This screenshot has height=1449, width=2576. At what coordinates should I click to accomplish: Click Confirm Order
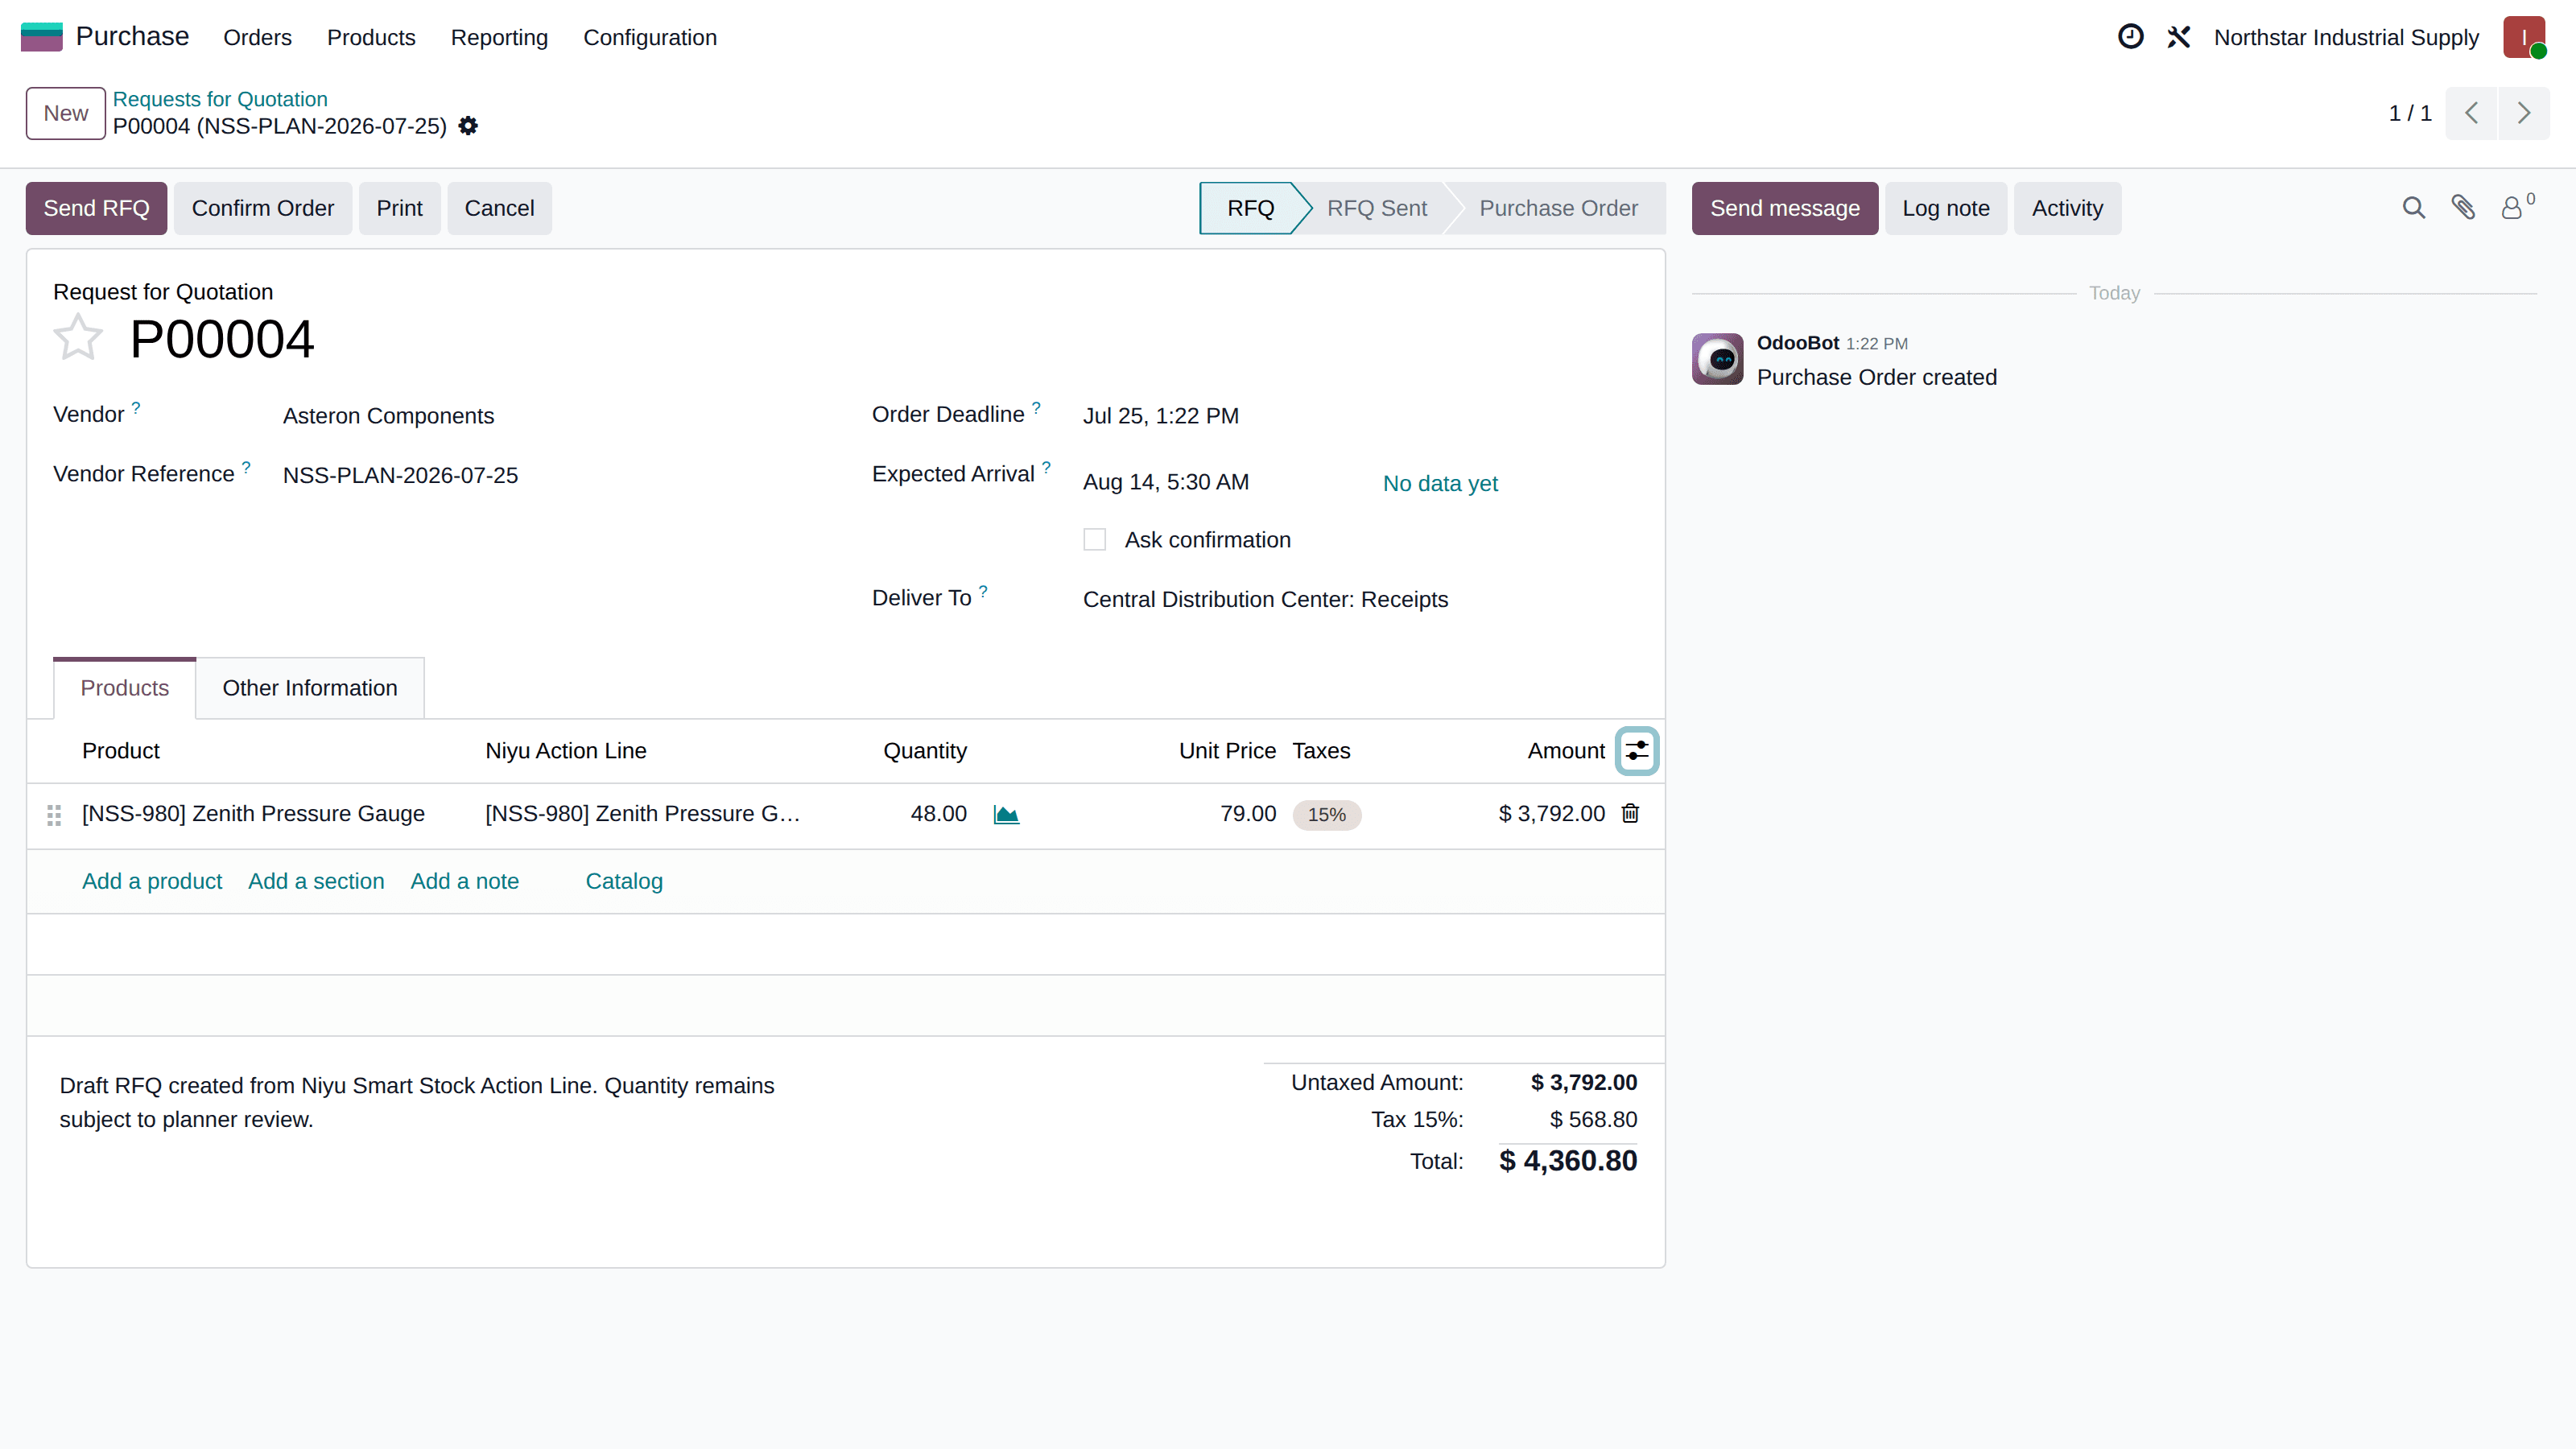[262, 208]
